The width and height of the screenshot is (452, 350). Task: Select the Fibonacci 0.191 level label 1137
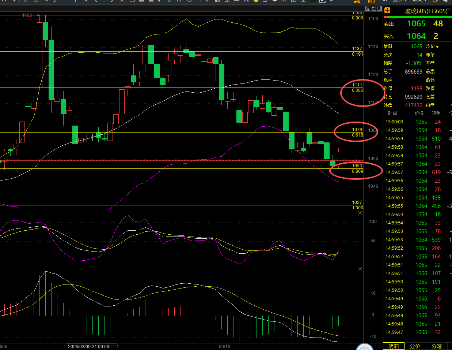pyautogui.click(x=357, y=49)
